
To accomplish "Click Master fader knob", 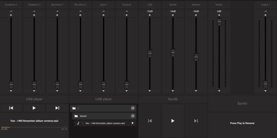I will point(219,22).
